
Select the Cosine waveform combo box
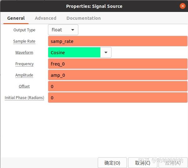point(74,52)
